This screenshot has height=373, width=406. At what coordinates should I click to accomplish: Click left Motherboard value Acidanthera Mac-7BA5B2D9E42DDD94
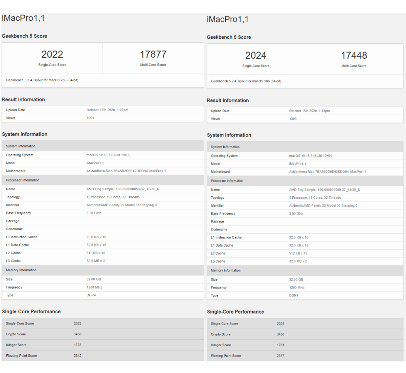(x=126, y=171)
